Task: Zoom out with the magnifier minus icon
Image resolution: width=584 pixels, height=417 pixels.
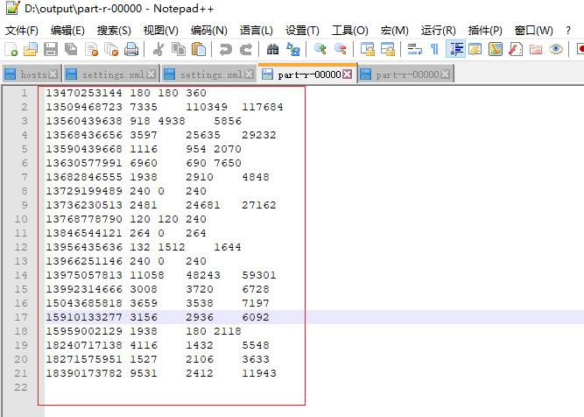Action: coord(341,49)
